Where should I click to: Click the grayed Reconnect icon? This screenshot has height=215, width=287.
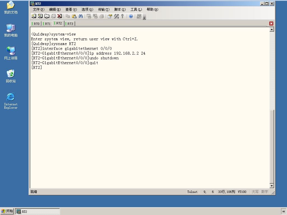(53, 16)
